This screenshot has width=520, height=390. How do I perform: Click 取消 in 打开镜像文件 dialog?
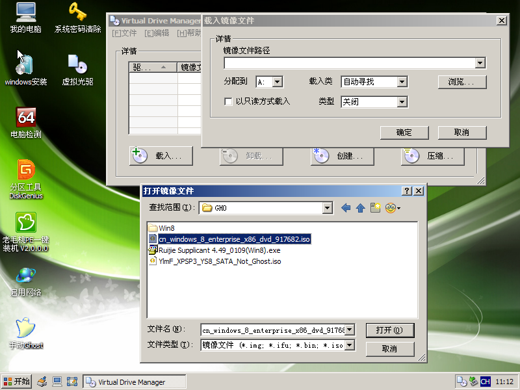pos(390,349)
